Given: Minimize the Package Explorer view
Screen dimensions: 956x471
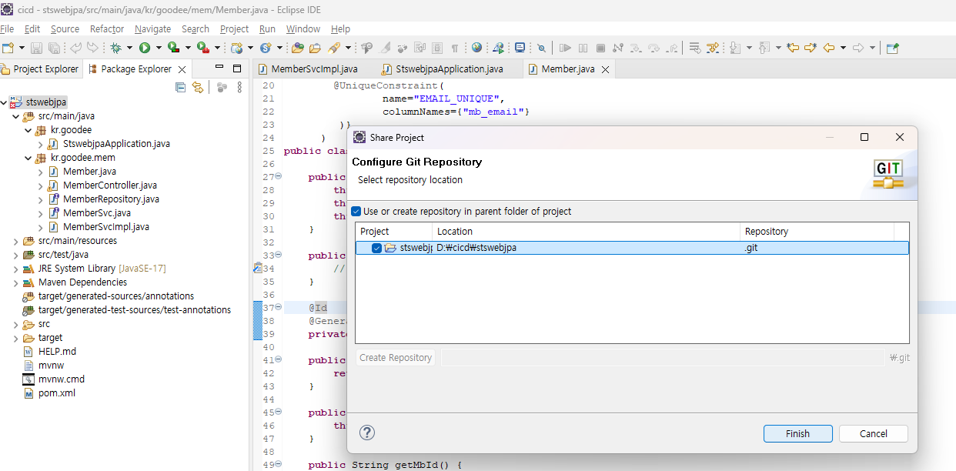Looking at the screenshot, I should (219, 68).
